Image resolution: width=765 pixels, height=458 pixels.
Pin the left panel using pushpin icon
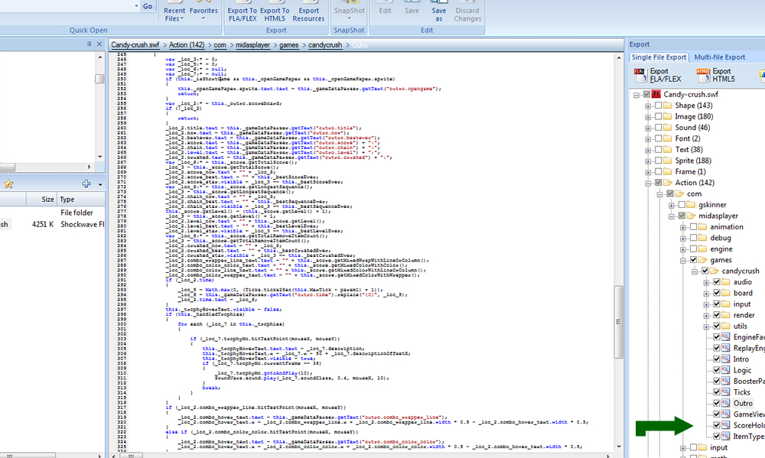(89, 44)
